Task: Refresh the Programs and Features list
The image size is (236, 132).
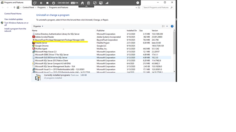Action: pyautogui.click(x=139, y=7)
